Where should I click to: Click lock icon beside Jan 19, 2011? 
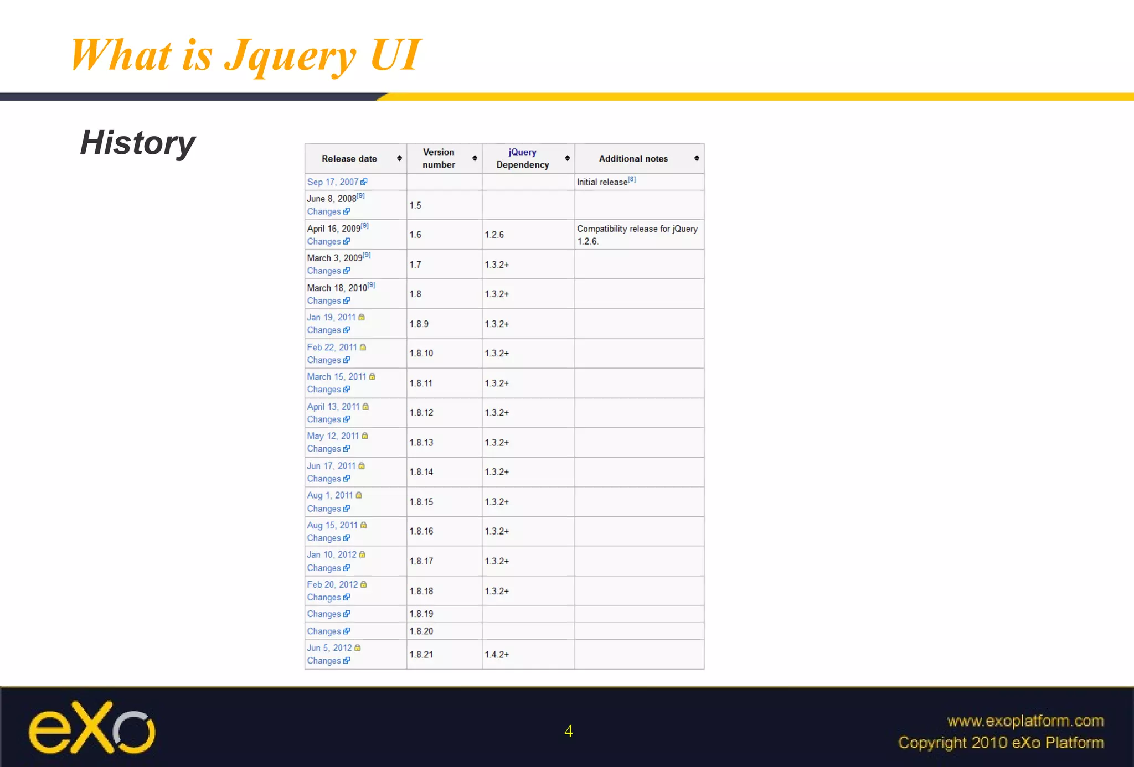(x=362, y=317)
